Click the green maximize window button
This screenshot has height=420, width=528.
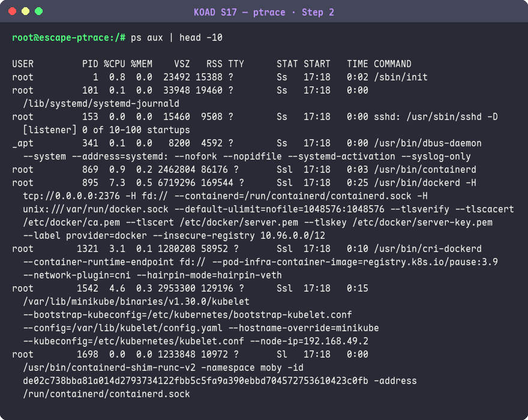click(39, 11)
